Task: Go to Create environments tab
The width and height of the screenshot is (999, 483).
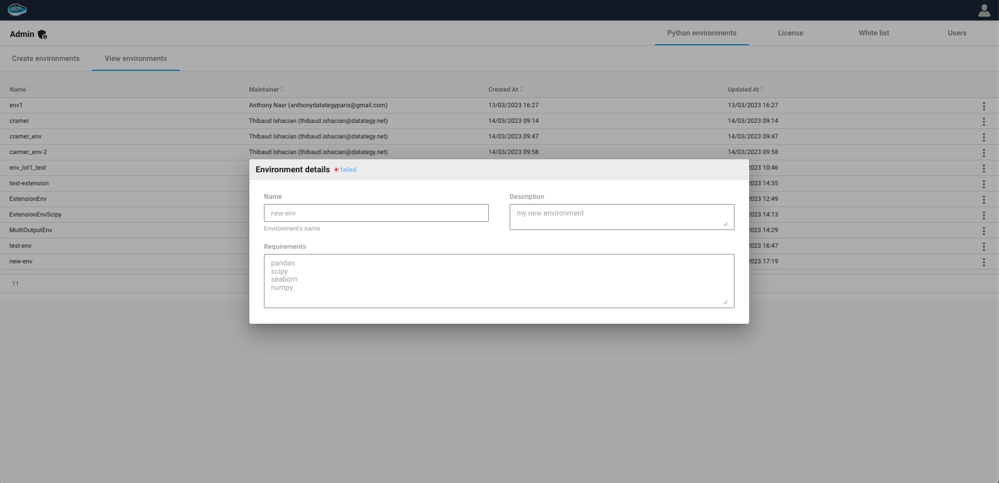Action: [x=46, y=58]
